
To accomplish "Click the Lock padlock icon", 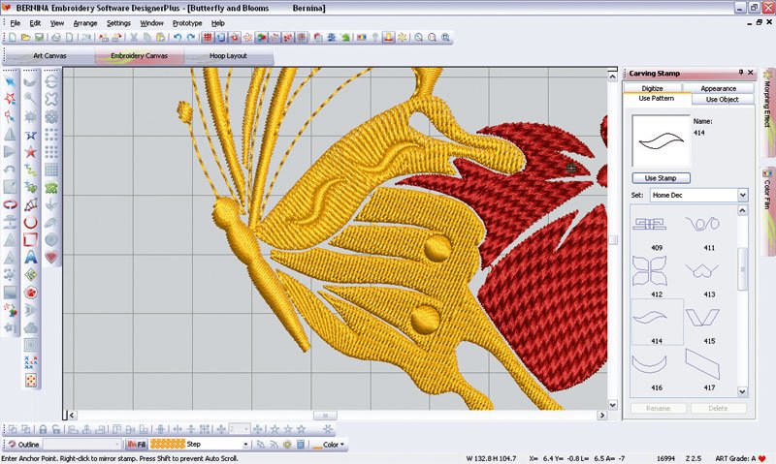I will (43, 429).
